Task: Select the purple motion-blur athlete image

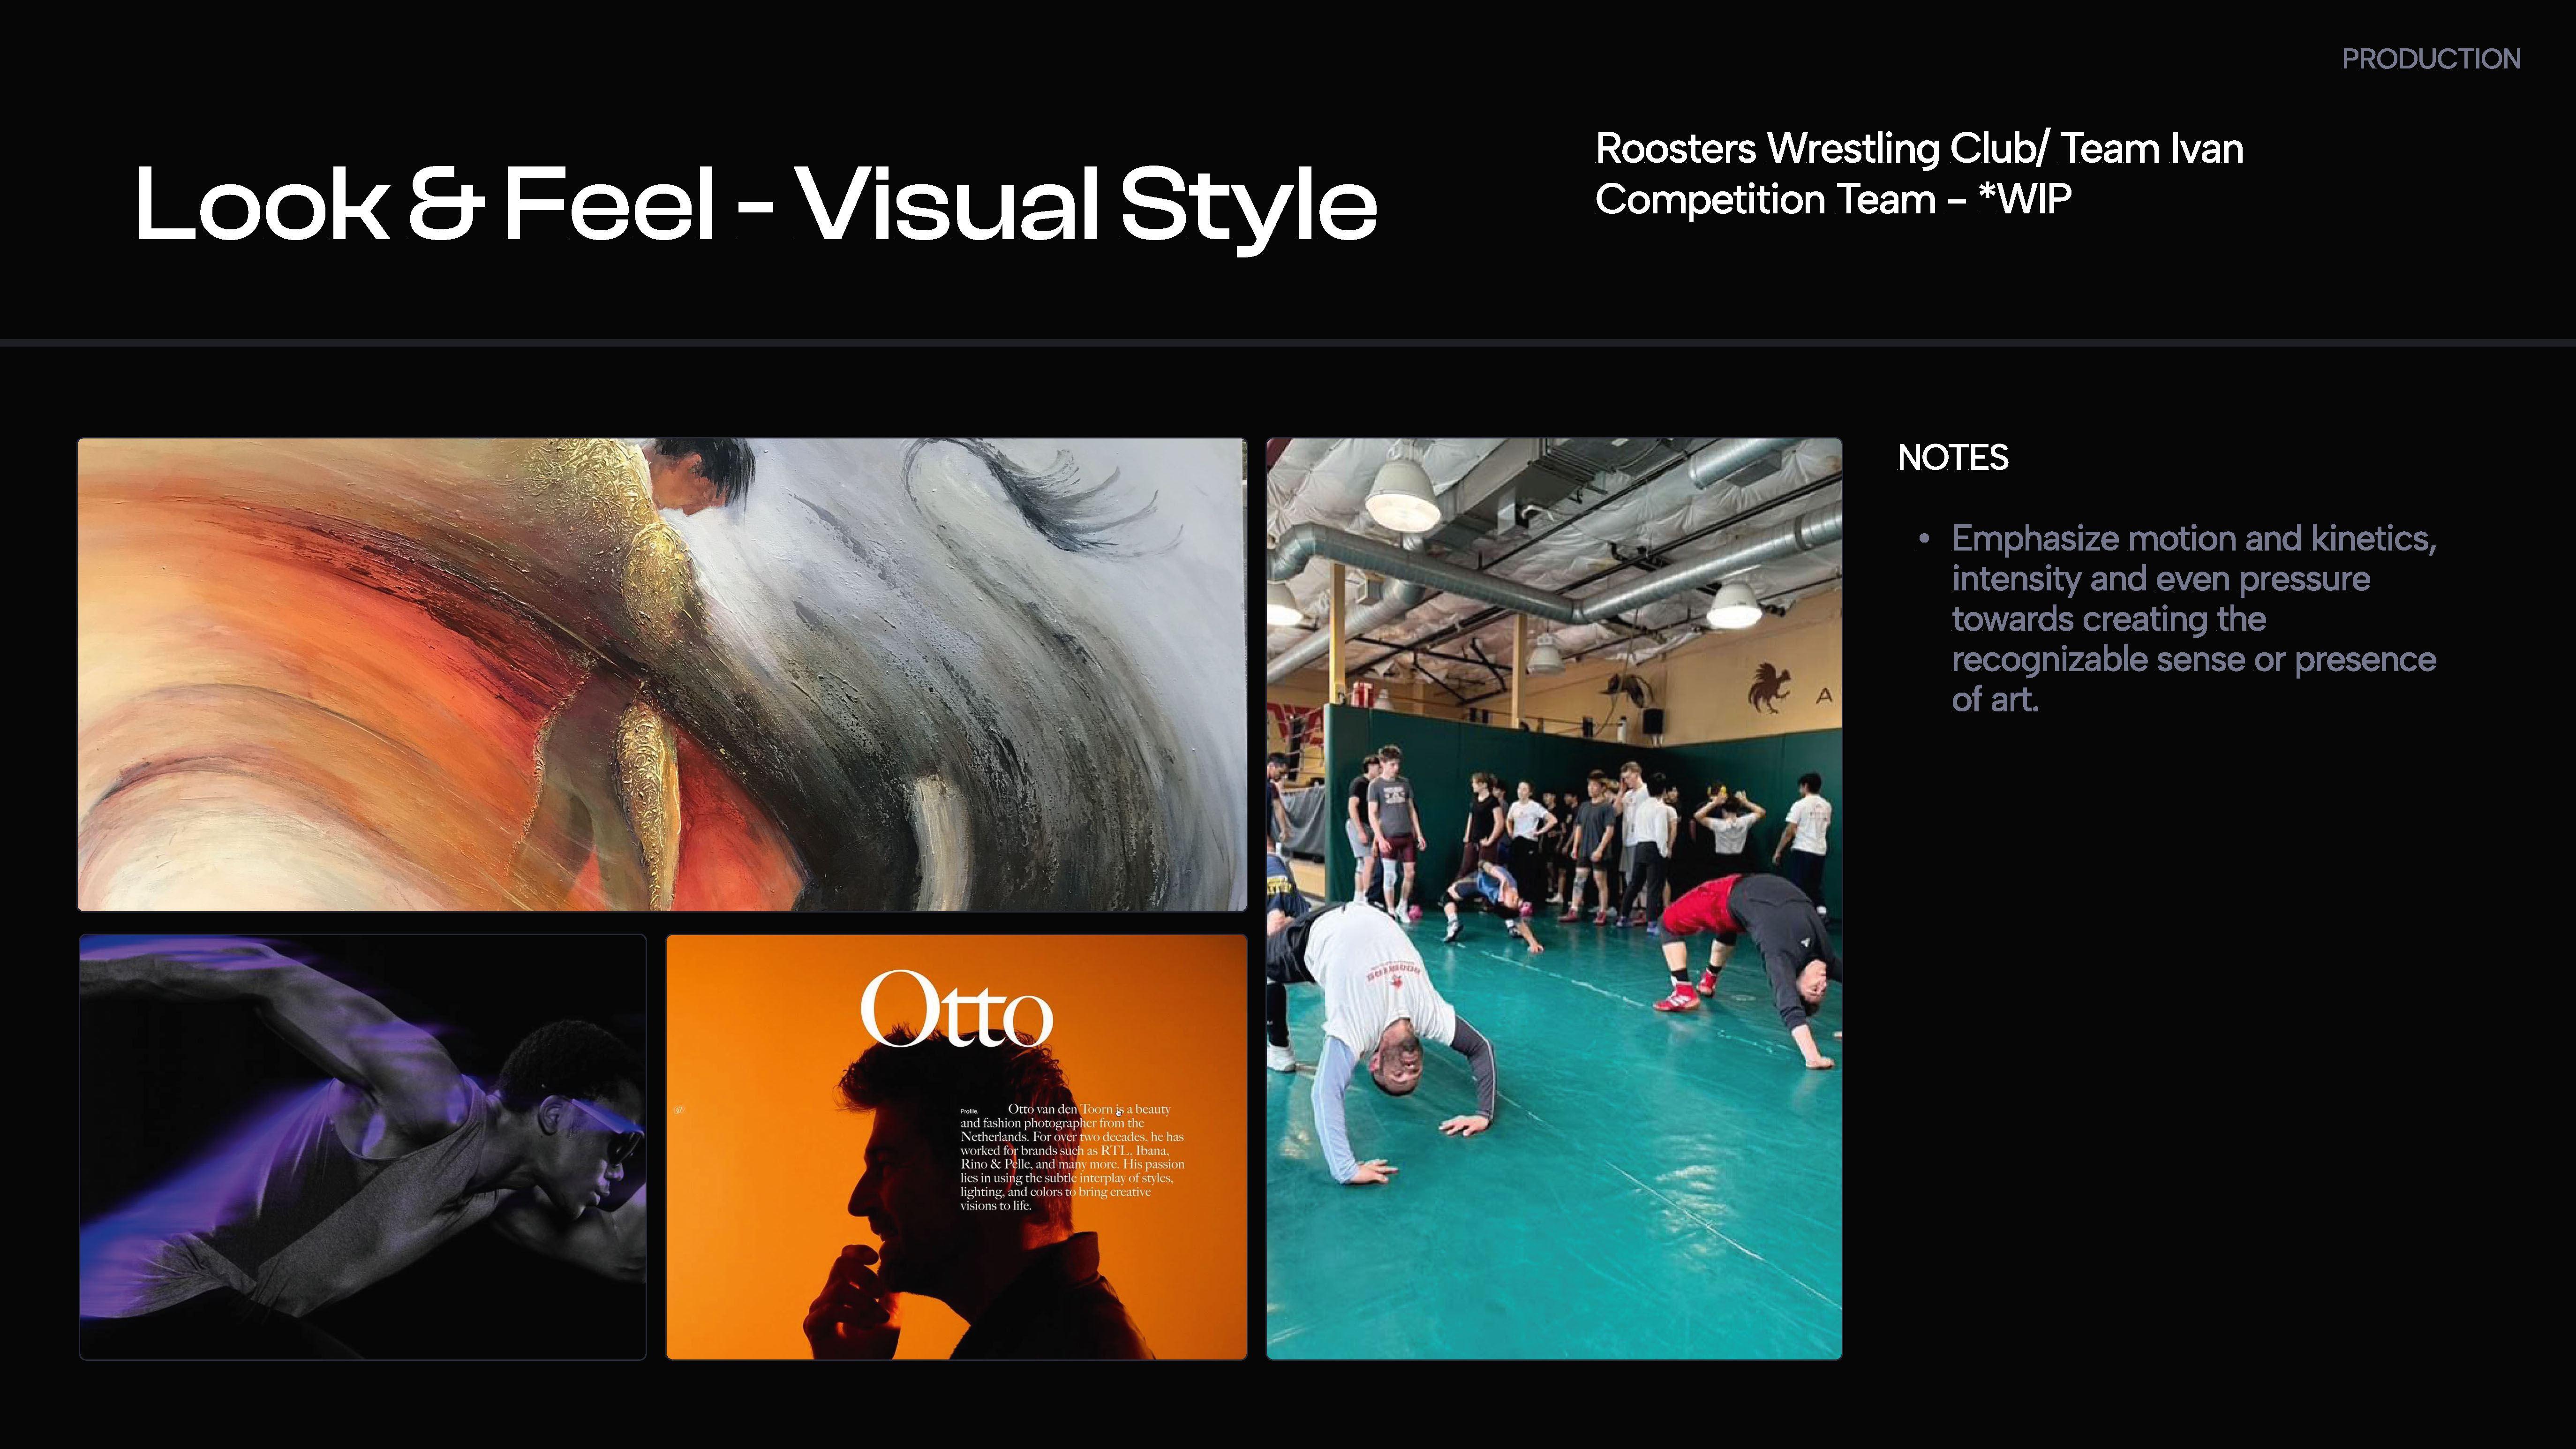Action: coord(363,1147)
